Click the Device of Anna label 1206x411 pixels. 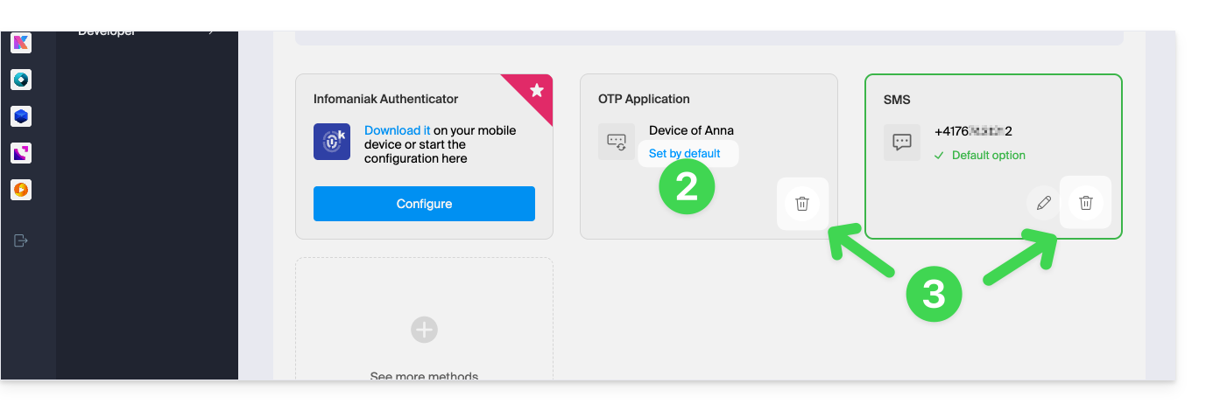[691, 130]
